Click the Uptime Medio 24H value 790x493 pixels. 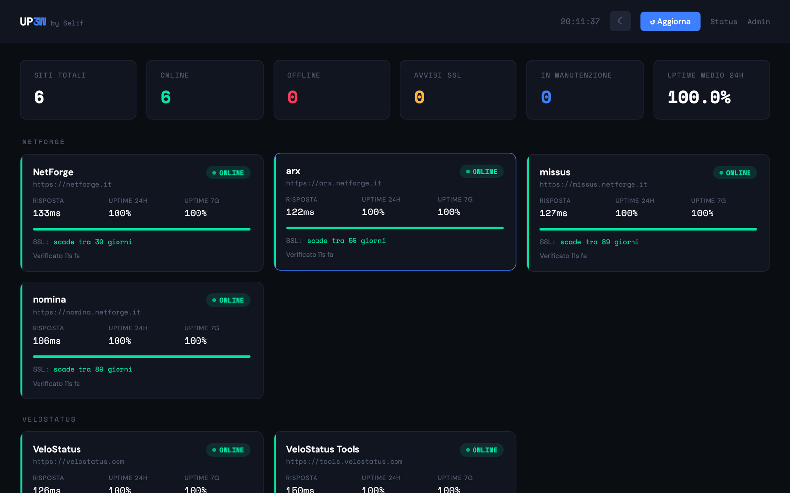(x=699, y=97)
